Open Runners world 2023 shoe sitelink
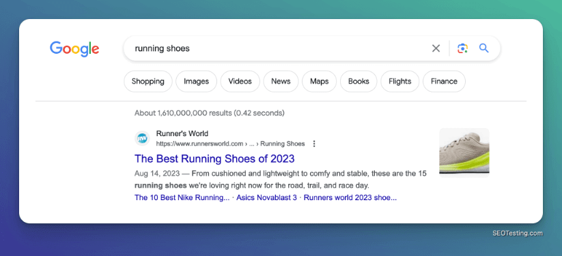Image resolution: width=562 pixels, height=256 pixels. coord(350,197)
